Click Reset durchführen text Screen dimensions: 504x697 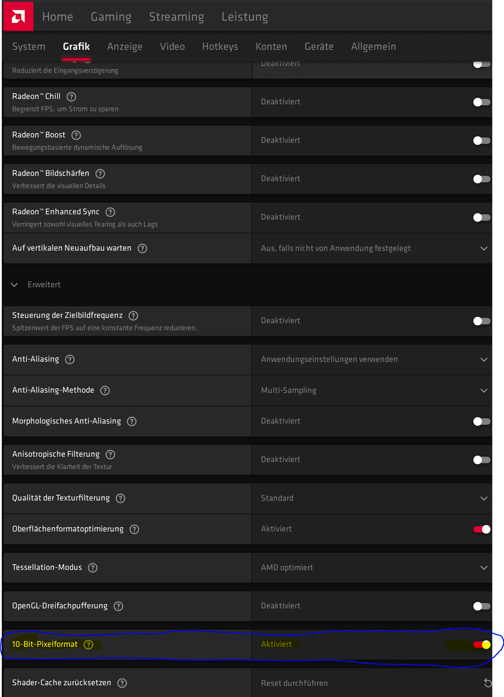(294, 683)
